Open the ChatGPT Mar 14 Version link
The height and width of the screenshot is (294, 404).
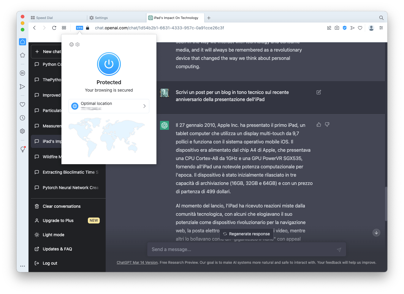(137, 263)
